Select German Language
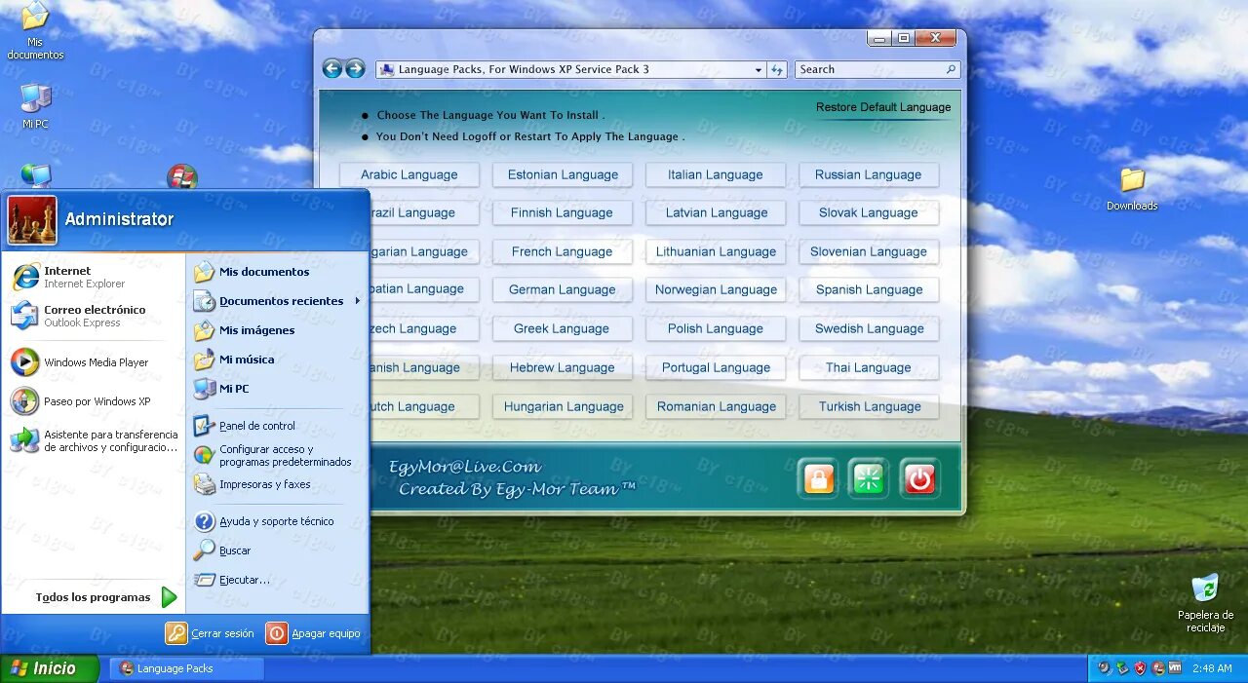 point(563,289)
